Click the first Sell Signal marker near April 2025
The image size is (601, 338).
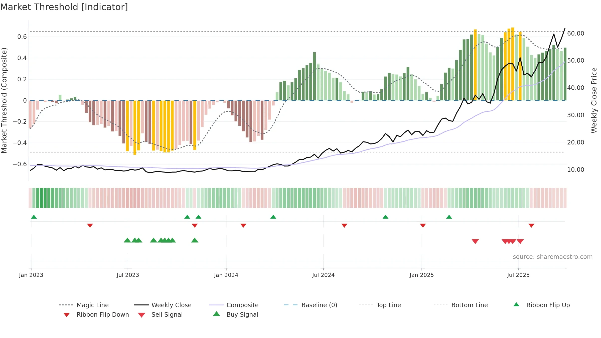pos(475,241)
